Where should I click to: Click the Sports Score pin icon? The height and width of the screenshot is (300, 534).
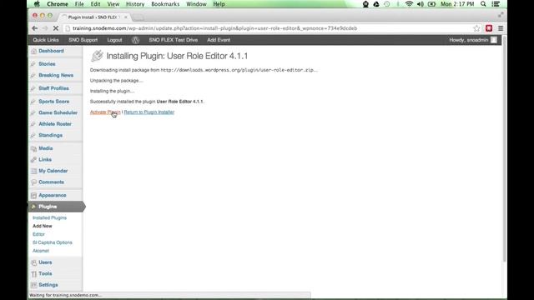[x=33, y=102]
